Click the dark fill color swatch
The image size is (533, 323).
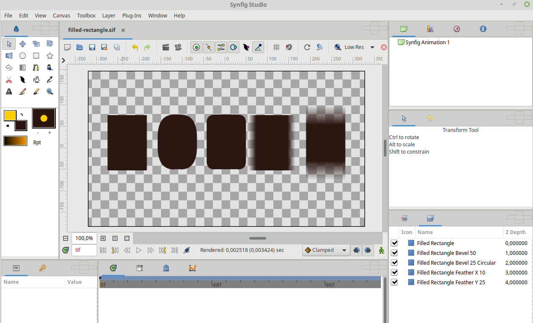21,126
